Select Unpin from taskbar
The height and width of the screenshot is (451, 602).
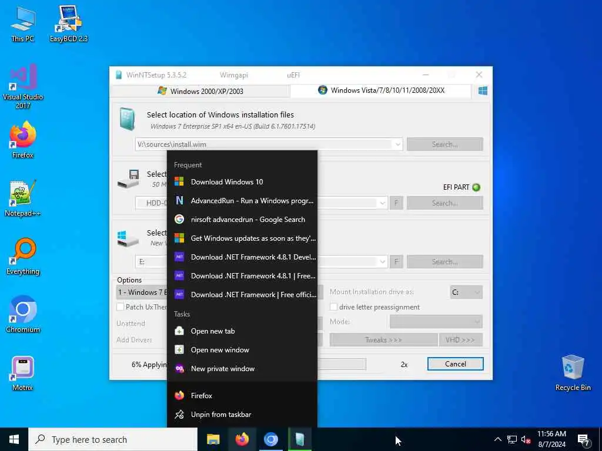(242, 414)
